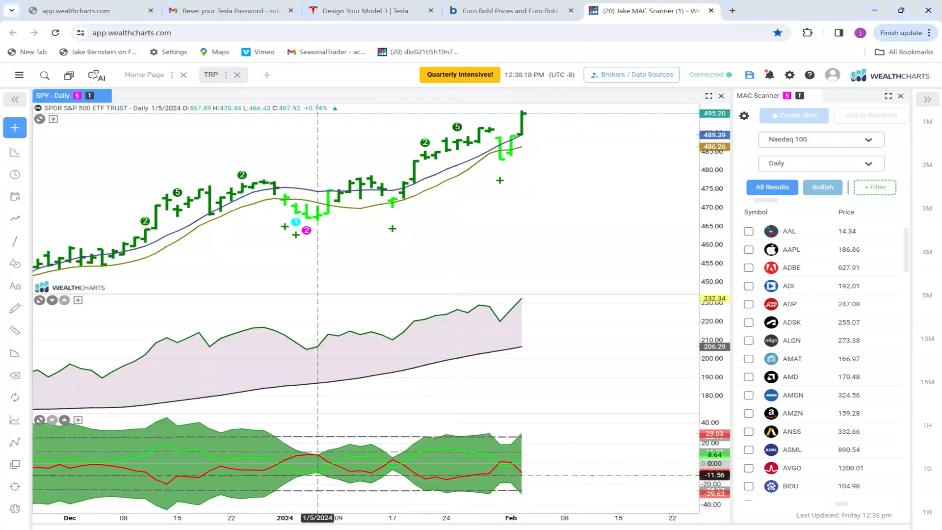
Task: Add a new workspace tab
Action: 267,75
